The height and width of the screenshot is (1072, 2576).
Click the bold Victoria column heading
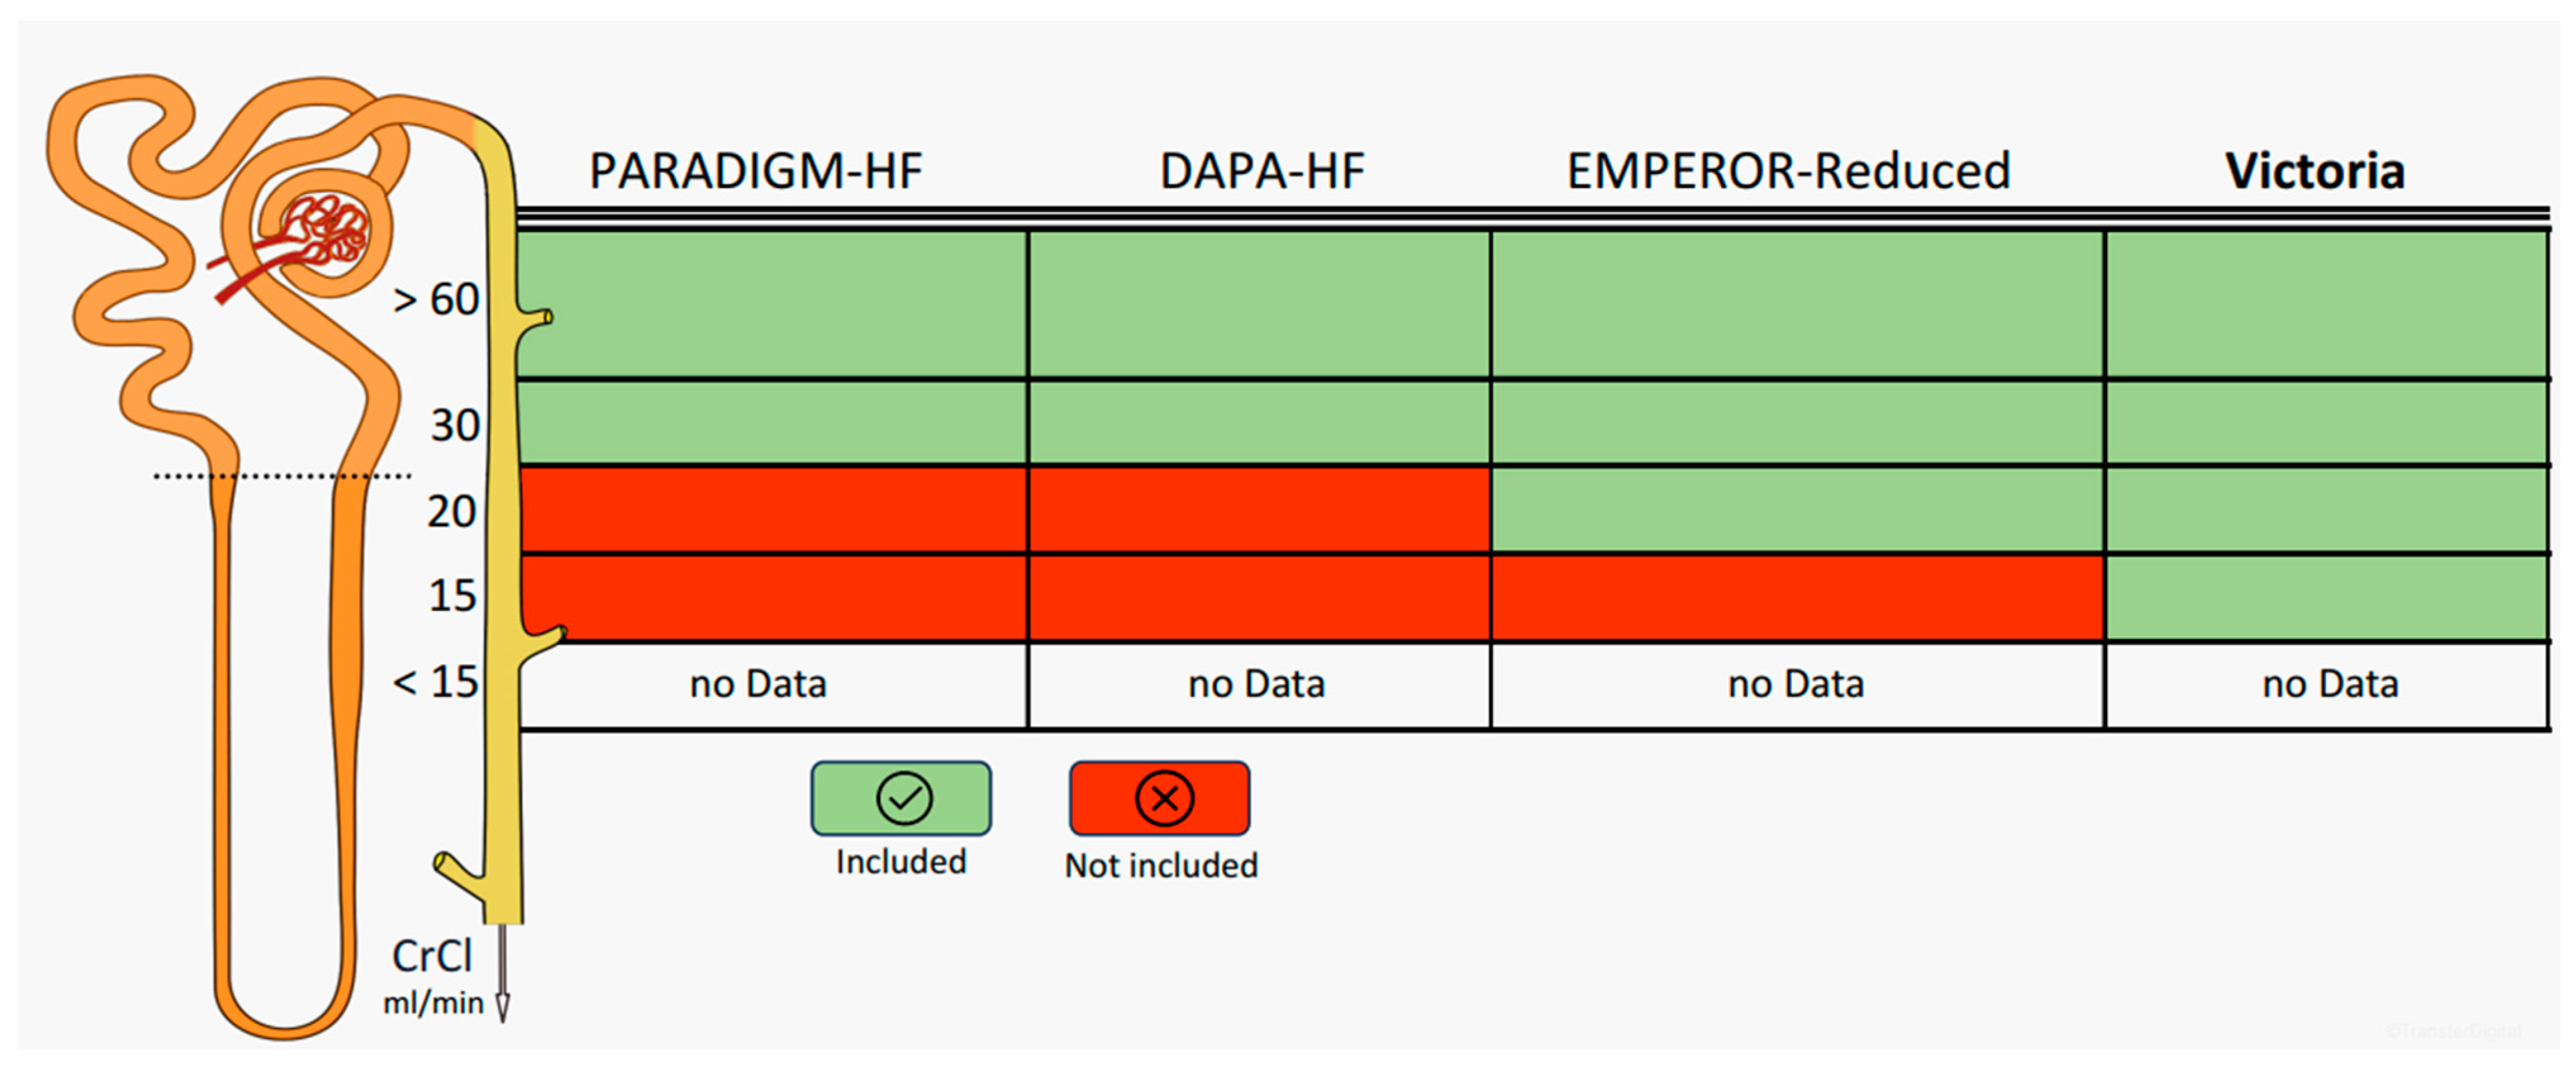(x=2315, y=171)
